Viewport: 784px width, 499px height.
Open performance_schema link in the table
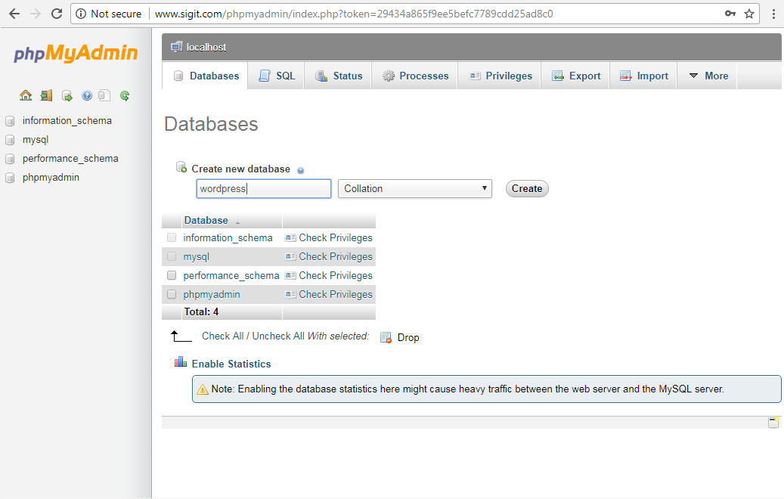[x=231, y=276]
